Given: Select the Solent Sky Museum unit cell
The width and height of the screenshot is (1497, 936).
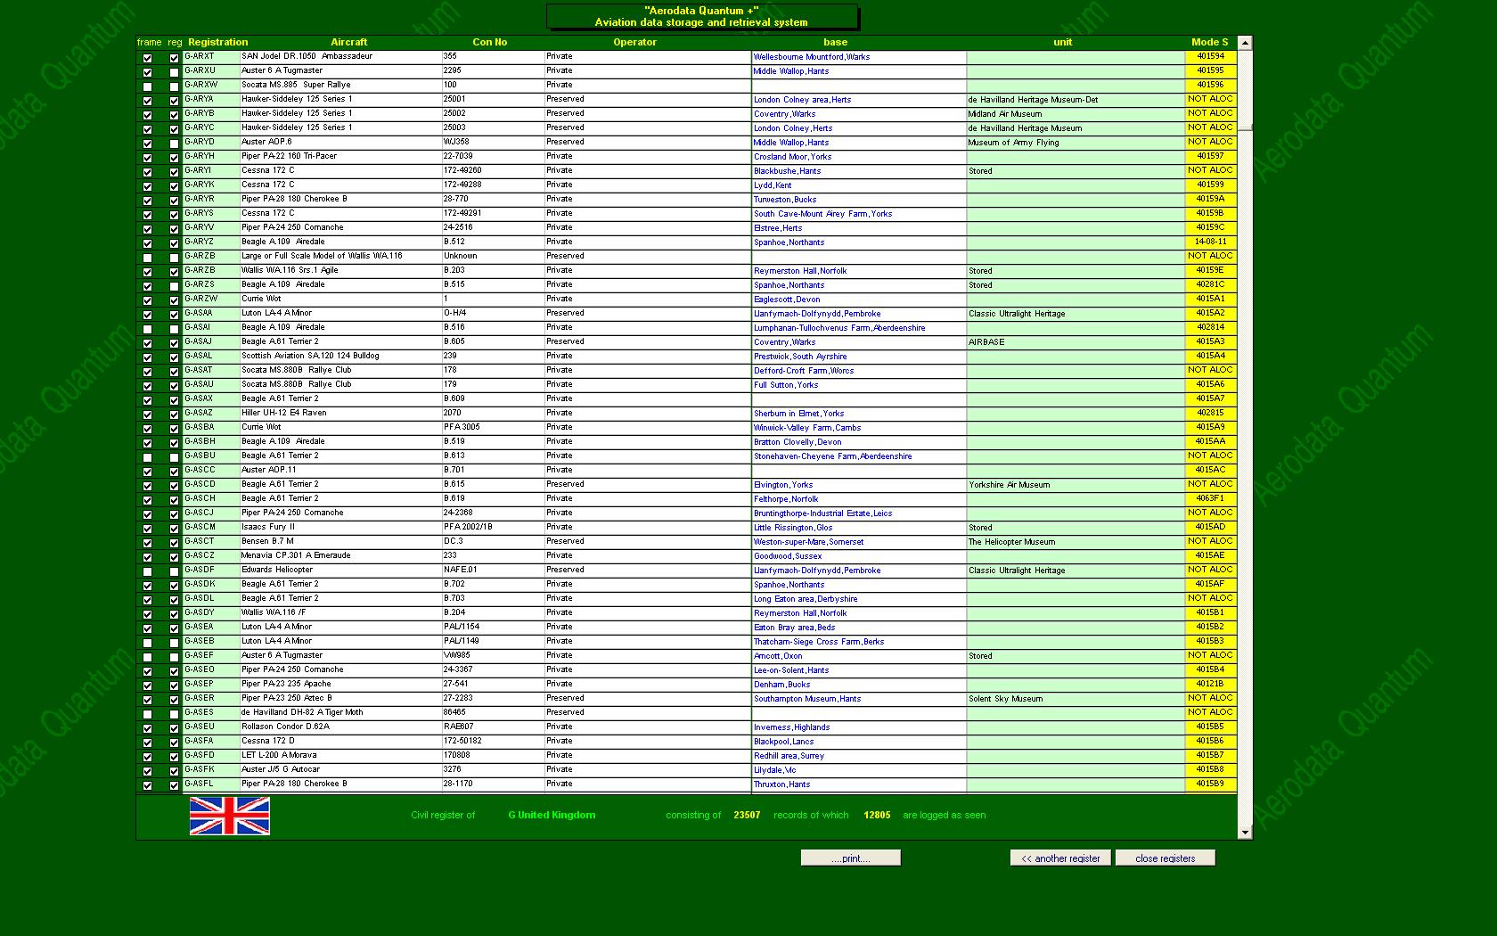Looking at the screenshot, I should point(1076,699).
